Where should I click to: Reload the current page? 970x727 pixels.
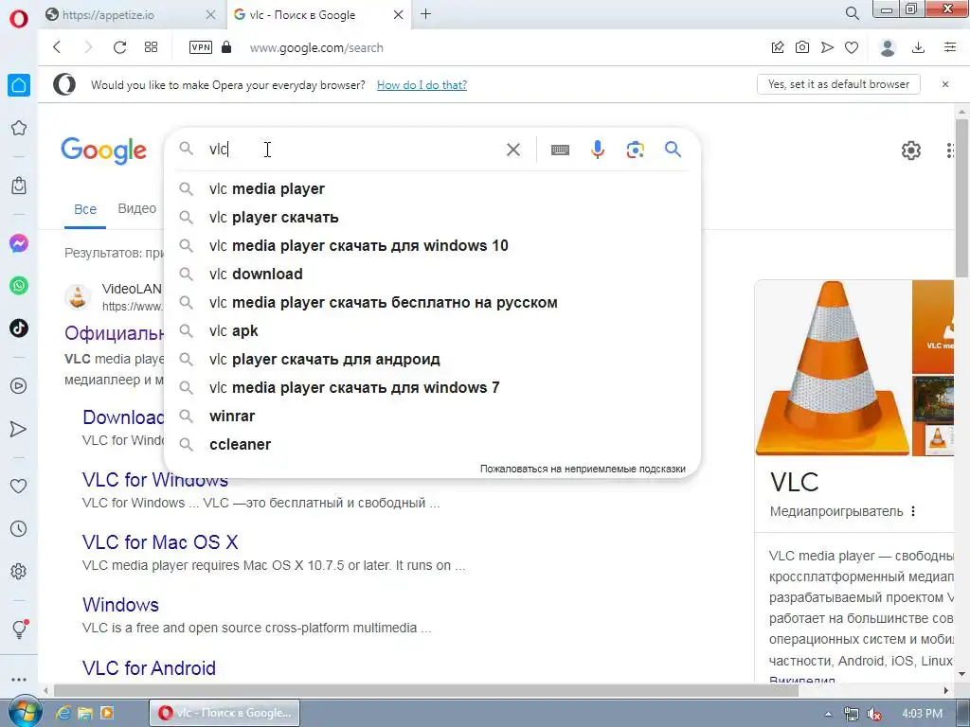tap(119, 47)
